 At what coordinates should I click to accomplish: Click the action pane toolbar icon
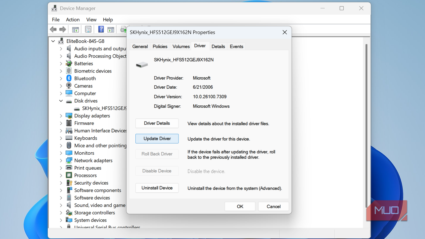point(111,29)
